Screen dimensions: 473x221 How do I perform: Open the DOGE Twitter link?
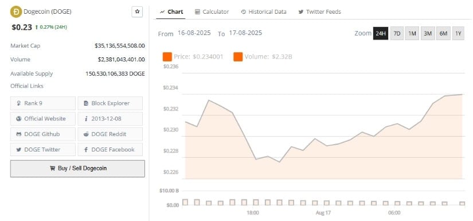tap(43, 149)
